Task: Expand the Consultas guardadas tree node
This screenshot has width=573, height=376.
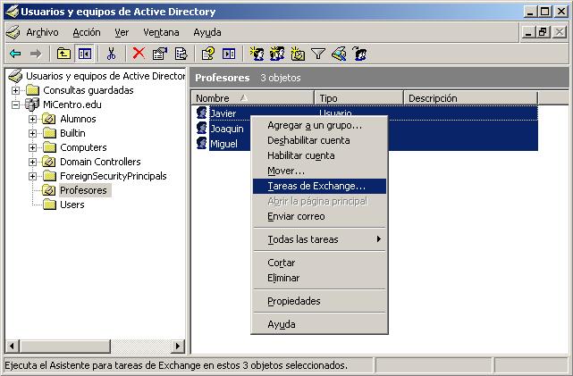Action: click(16, 90)
